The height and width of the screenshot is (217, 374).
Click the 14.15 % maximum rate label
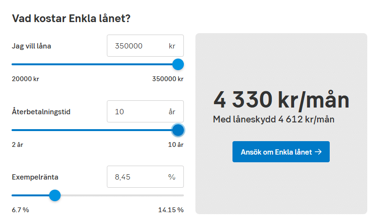tap(171, 210)
